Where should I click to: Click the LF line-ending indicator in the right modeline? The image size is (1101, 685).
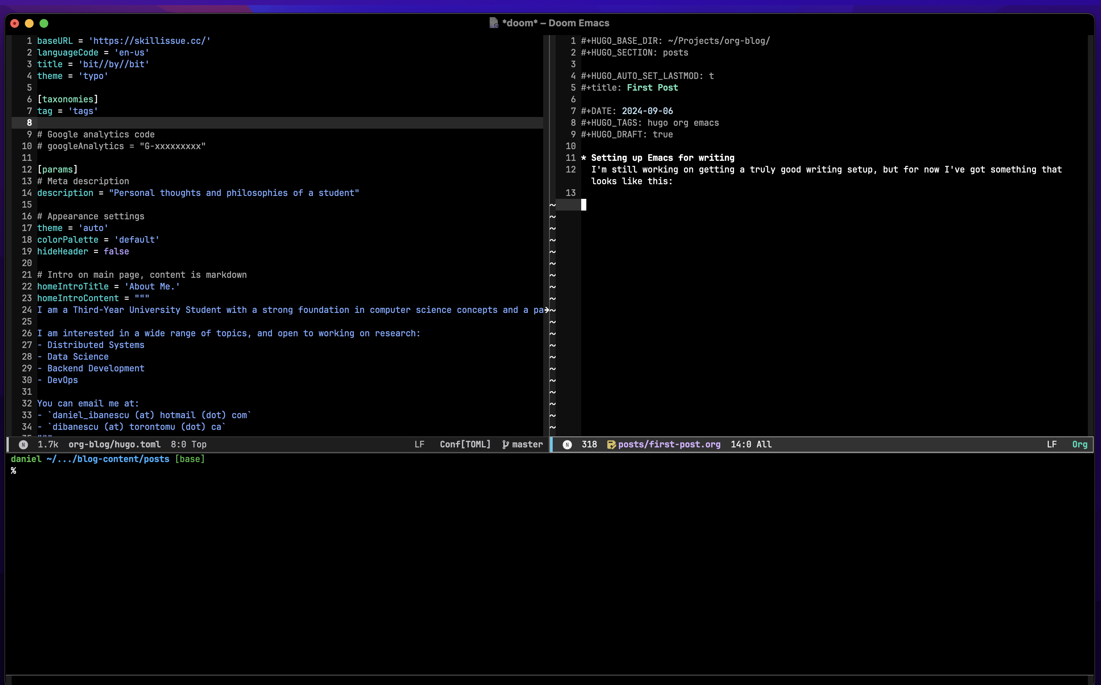click(1052, 444)
